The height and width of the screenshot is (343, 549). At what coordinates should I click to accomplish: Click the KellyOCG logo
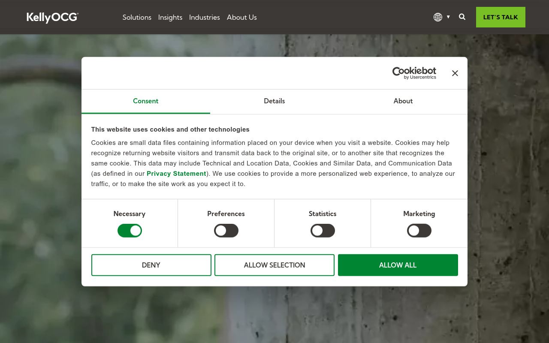click(52, 17)
